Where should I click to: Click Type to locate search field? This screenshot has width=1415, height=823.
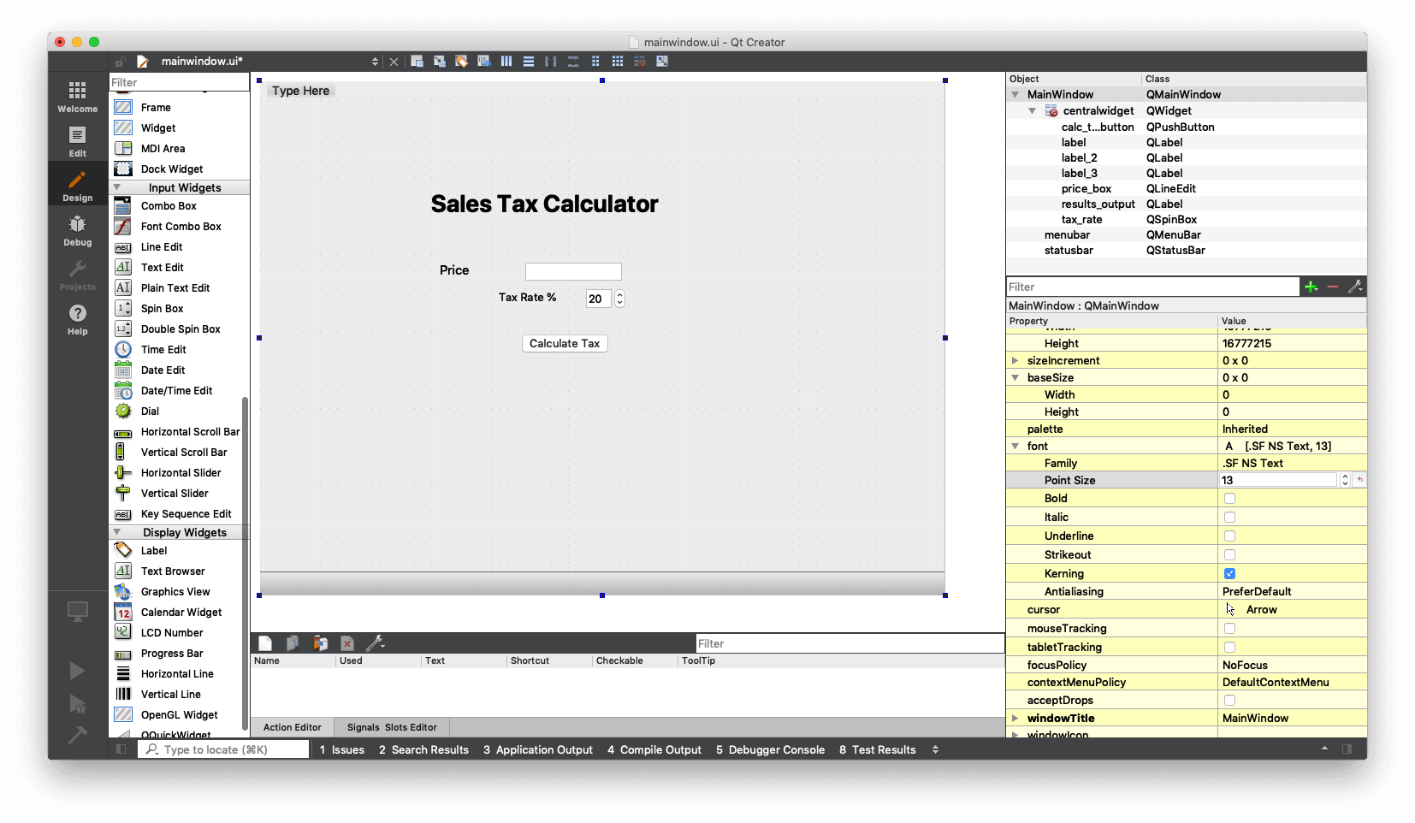pyautogui.click(x=223, y=749)
